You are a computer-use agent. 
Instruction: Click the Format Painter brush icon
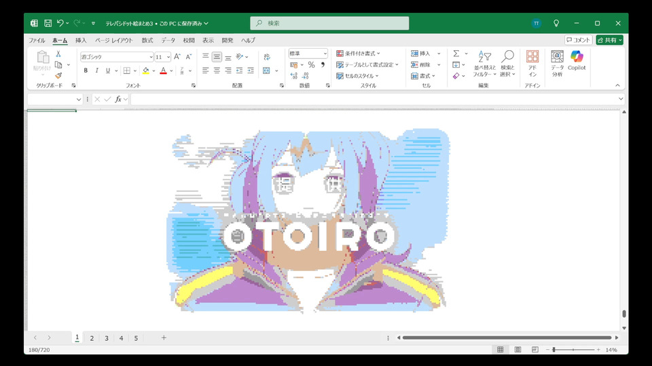pos(58,75)
